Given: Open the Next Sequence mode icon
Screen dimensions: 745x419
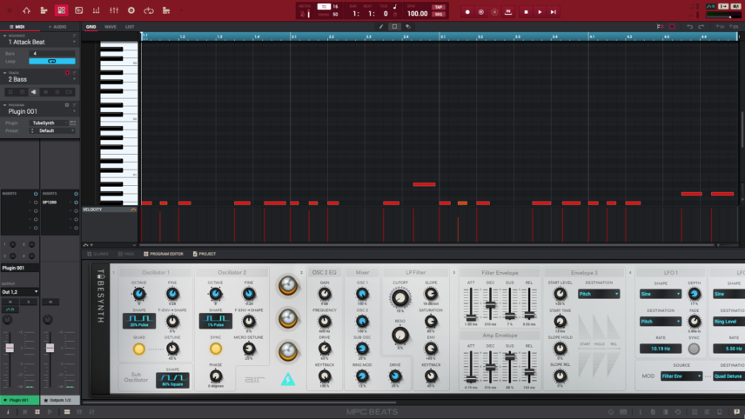Looking at the screenshot, I should (x=166, y=10).
